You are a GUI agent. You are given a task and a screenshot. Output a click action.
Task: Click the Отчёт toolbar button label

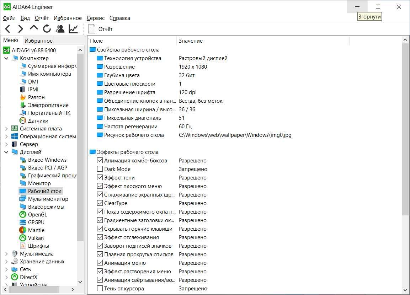point(105,29)
